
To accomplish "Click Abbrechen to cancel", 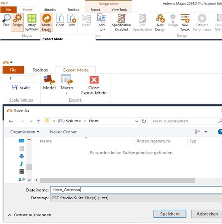I will (207, 214).
